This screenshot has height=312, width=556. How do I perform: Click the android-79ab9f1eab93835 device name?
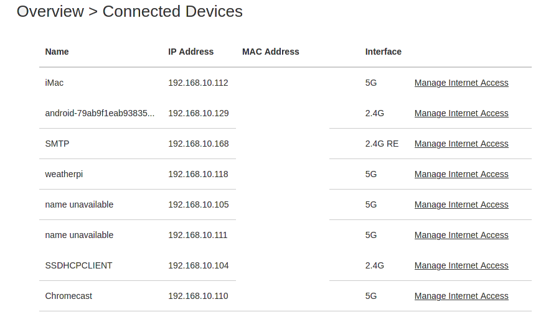click(x=100, y=113)
